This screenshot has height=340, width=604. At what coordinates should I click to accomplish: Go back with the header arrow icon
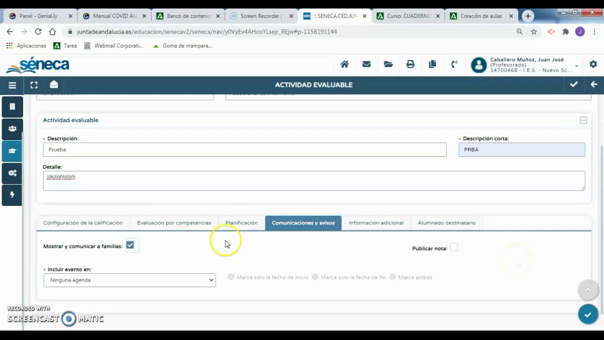[x=594, y=85]
